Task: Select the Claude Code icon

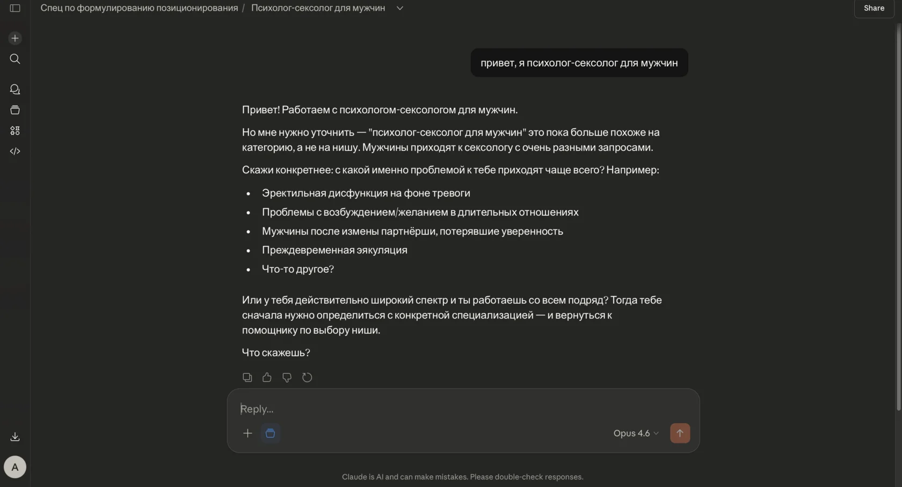Action: pyautogui.click(x=14, y=151)
